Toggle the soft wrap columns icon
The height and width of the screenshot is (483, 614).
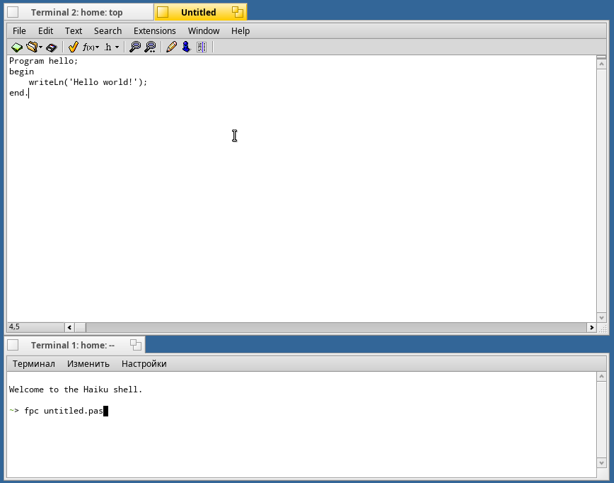click(x=202, y=47)
